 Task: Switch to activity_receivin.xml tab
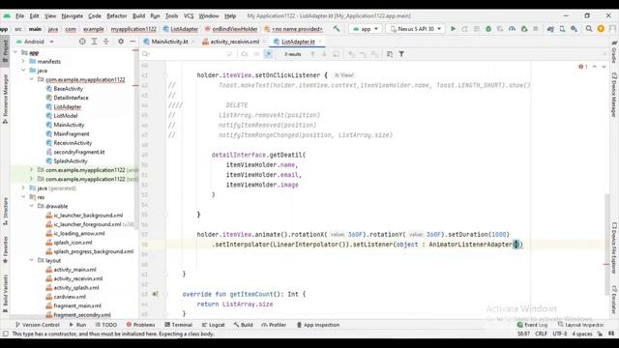coord(234,42)
